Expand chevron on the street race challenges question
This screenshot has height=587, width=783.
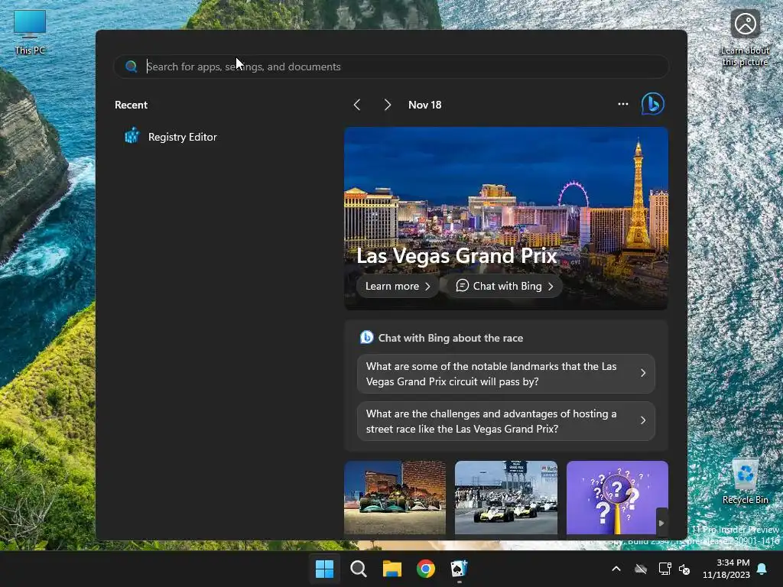[x=642, y=421]
